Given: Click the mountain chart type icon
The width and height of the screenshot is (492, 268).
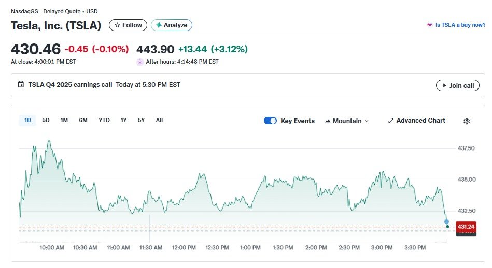Looking at the screenshot, I should click(x=328, y=121).
